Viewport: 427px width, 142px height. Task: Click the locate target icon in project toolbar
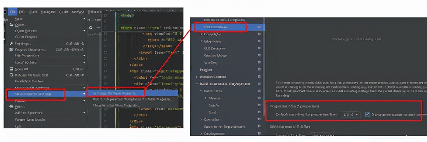(x=91, y=28)
